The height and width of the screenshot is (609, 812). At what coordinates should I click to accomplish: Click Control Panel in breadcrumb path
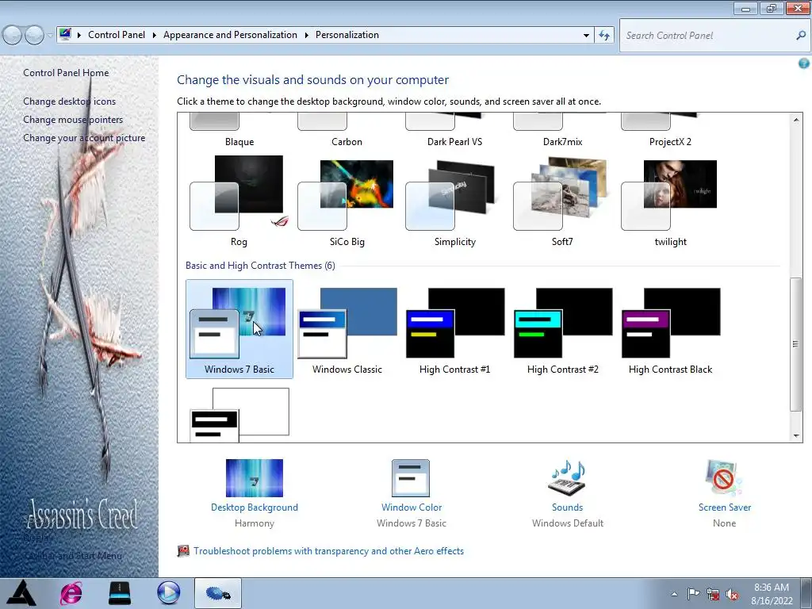coord(117,35)
